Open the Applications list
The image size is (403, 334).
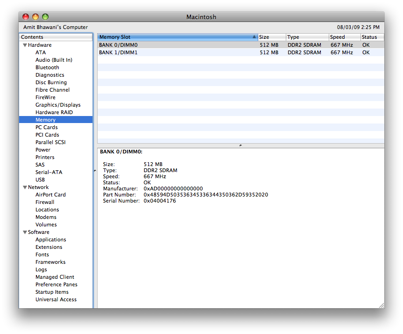click(x=51, y=240)
